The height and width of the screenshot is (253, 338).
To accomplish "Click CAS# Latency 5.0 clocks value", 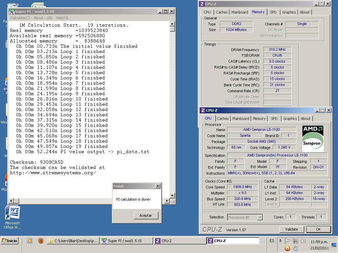I will coord(277,61).
